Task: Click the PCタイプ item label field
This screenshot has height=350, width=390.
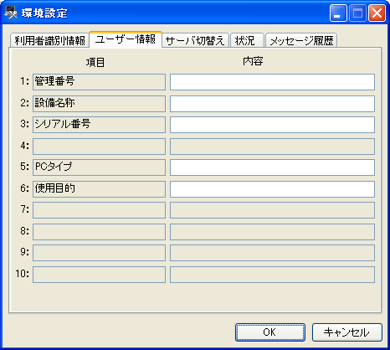Action: pyautogui.click(x=99, y=167)
